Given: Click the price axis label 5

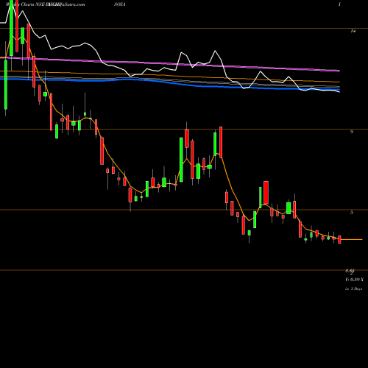Looking at the screenshot, I should click(352, 213).
